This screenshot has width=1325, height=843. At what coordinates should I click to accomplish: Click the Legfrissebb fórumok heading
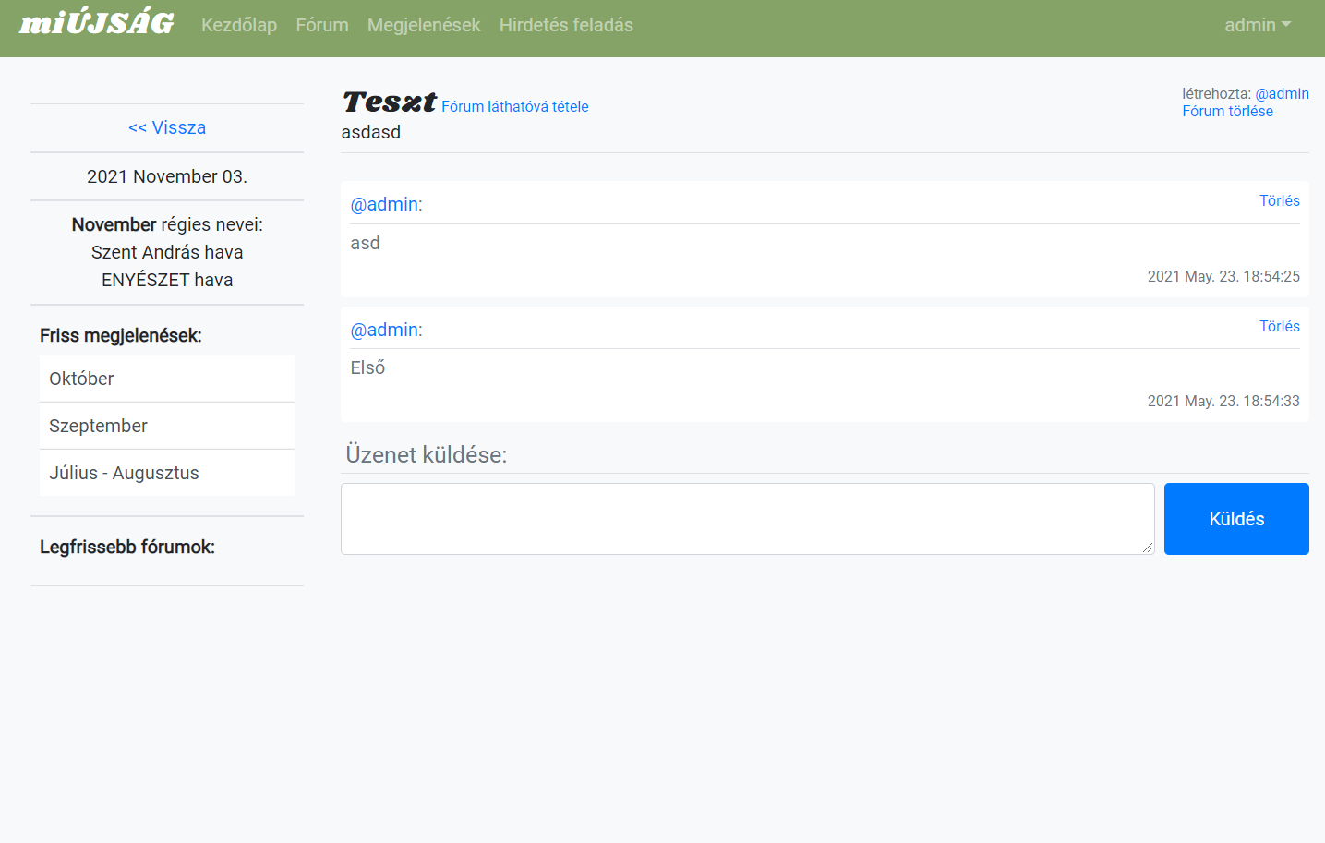[127, 547]
